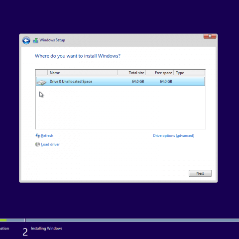239x239 pixels.
Task: Click the blank header cell before Name
Action: pyautogui.click(x=41, y=73)
